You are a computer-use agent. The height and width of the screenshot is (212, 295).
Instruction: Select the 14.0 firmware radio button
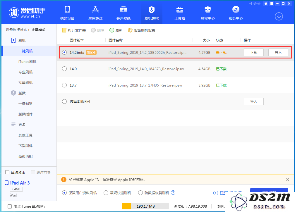click(64, 69)
